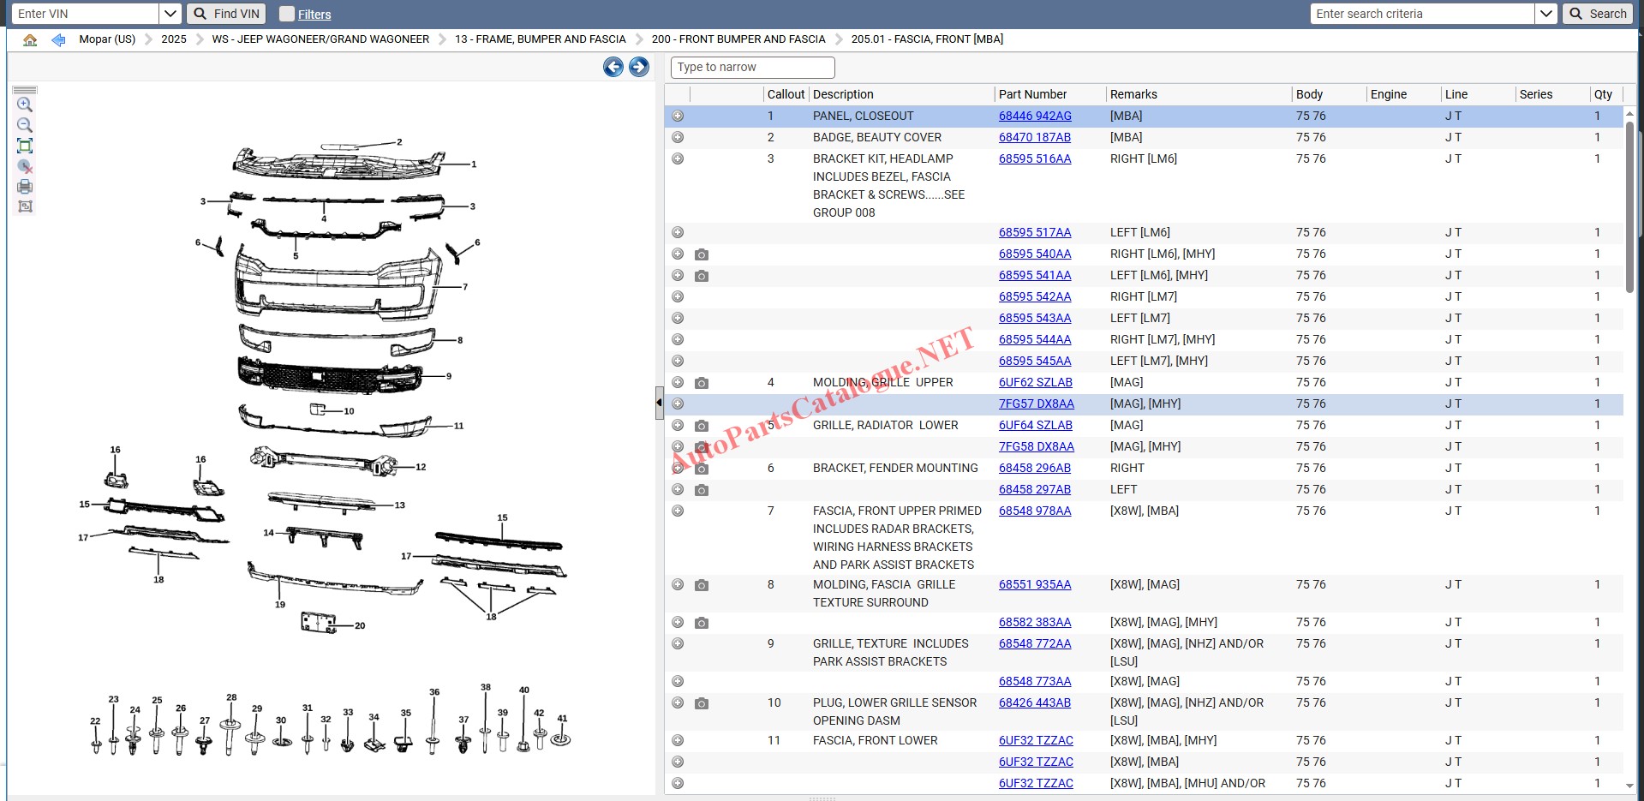Click the plus icon for part 68548 773AA
This screenshot has width=1644, height=801.
678,681
